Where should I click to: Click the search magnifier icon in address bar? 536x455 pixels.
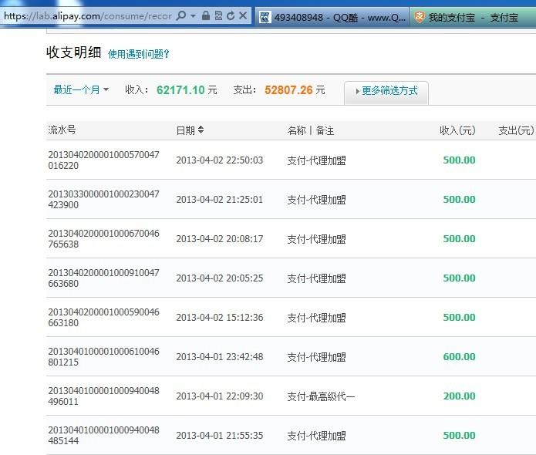180,15
